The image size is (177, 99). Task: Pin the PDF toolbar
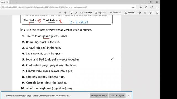coord(157,13)
